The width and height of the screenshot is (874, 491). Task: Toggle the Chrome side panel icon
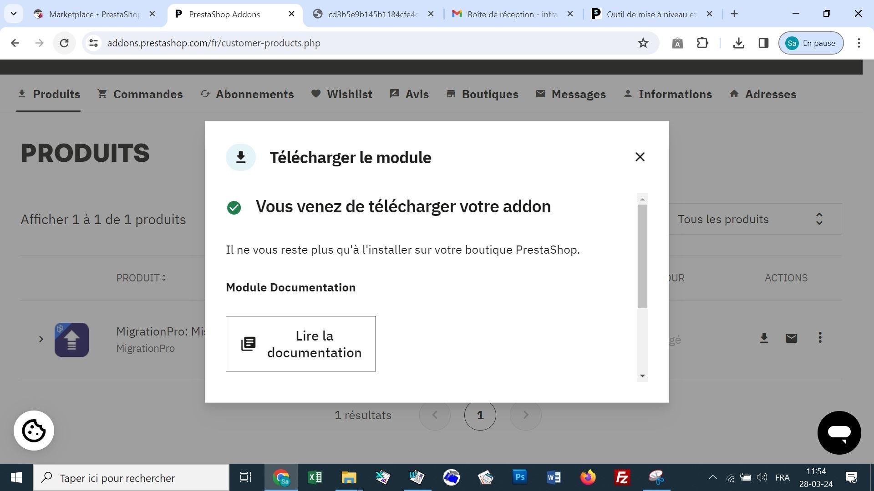(763, 43)
